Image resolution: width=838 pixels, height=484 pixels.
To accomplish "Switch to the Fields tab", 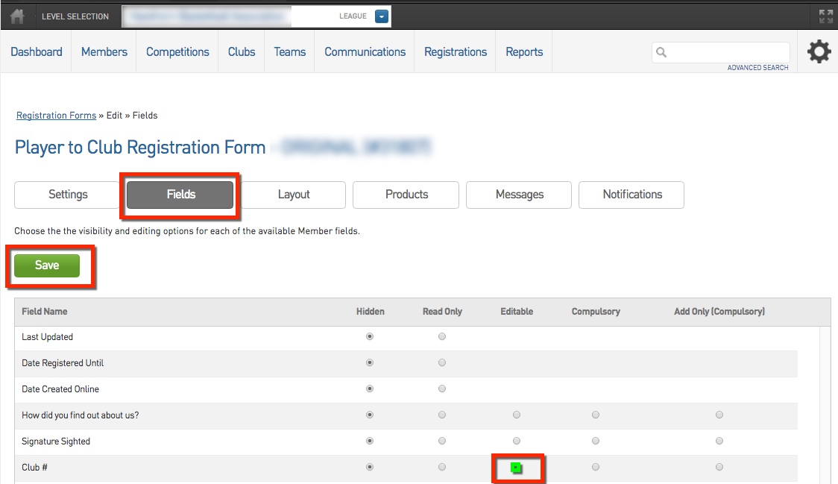I will [x=180, y=195].
